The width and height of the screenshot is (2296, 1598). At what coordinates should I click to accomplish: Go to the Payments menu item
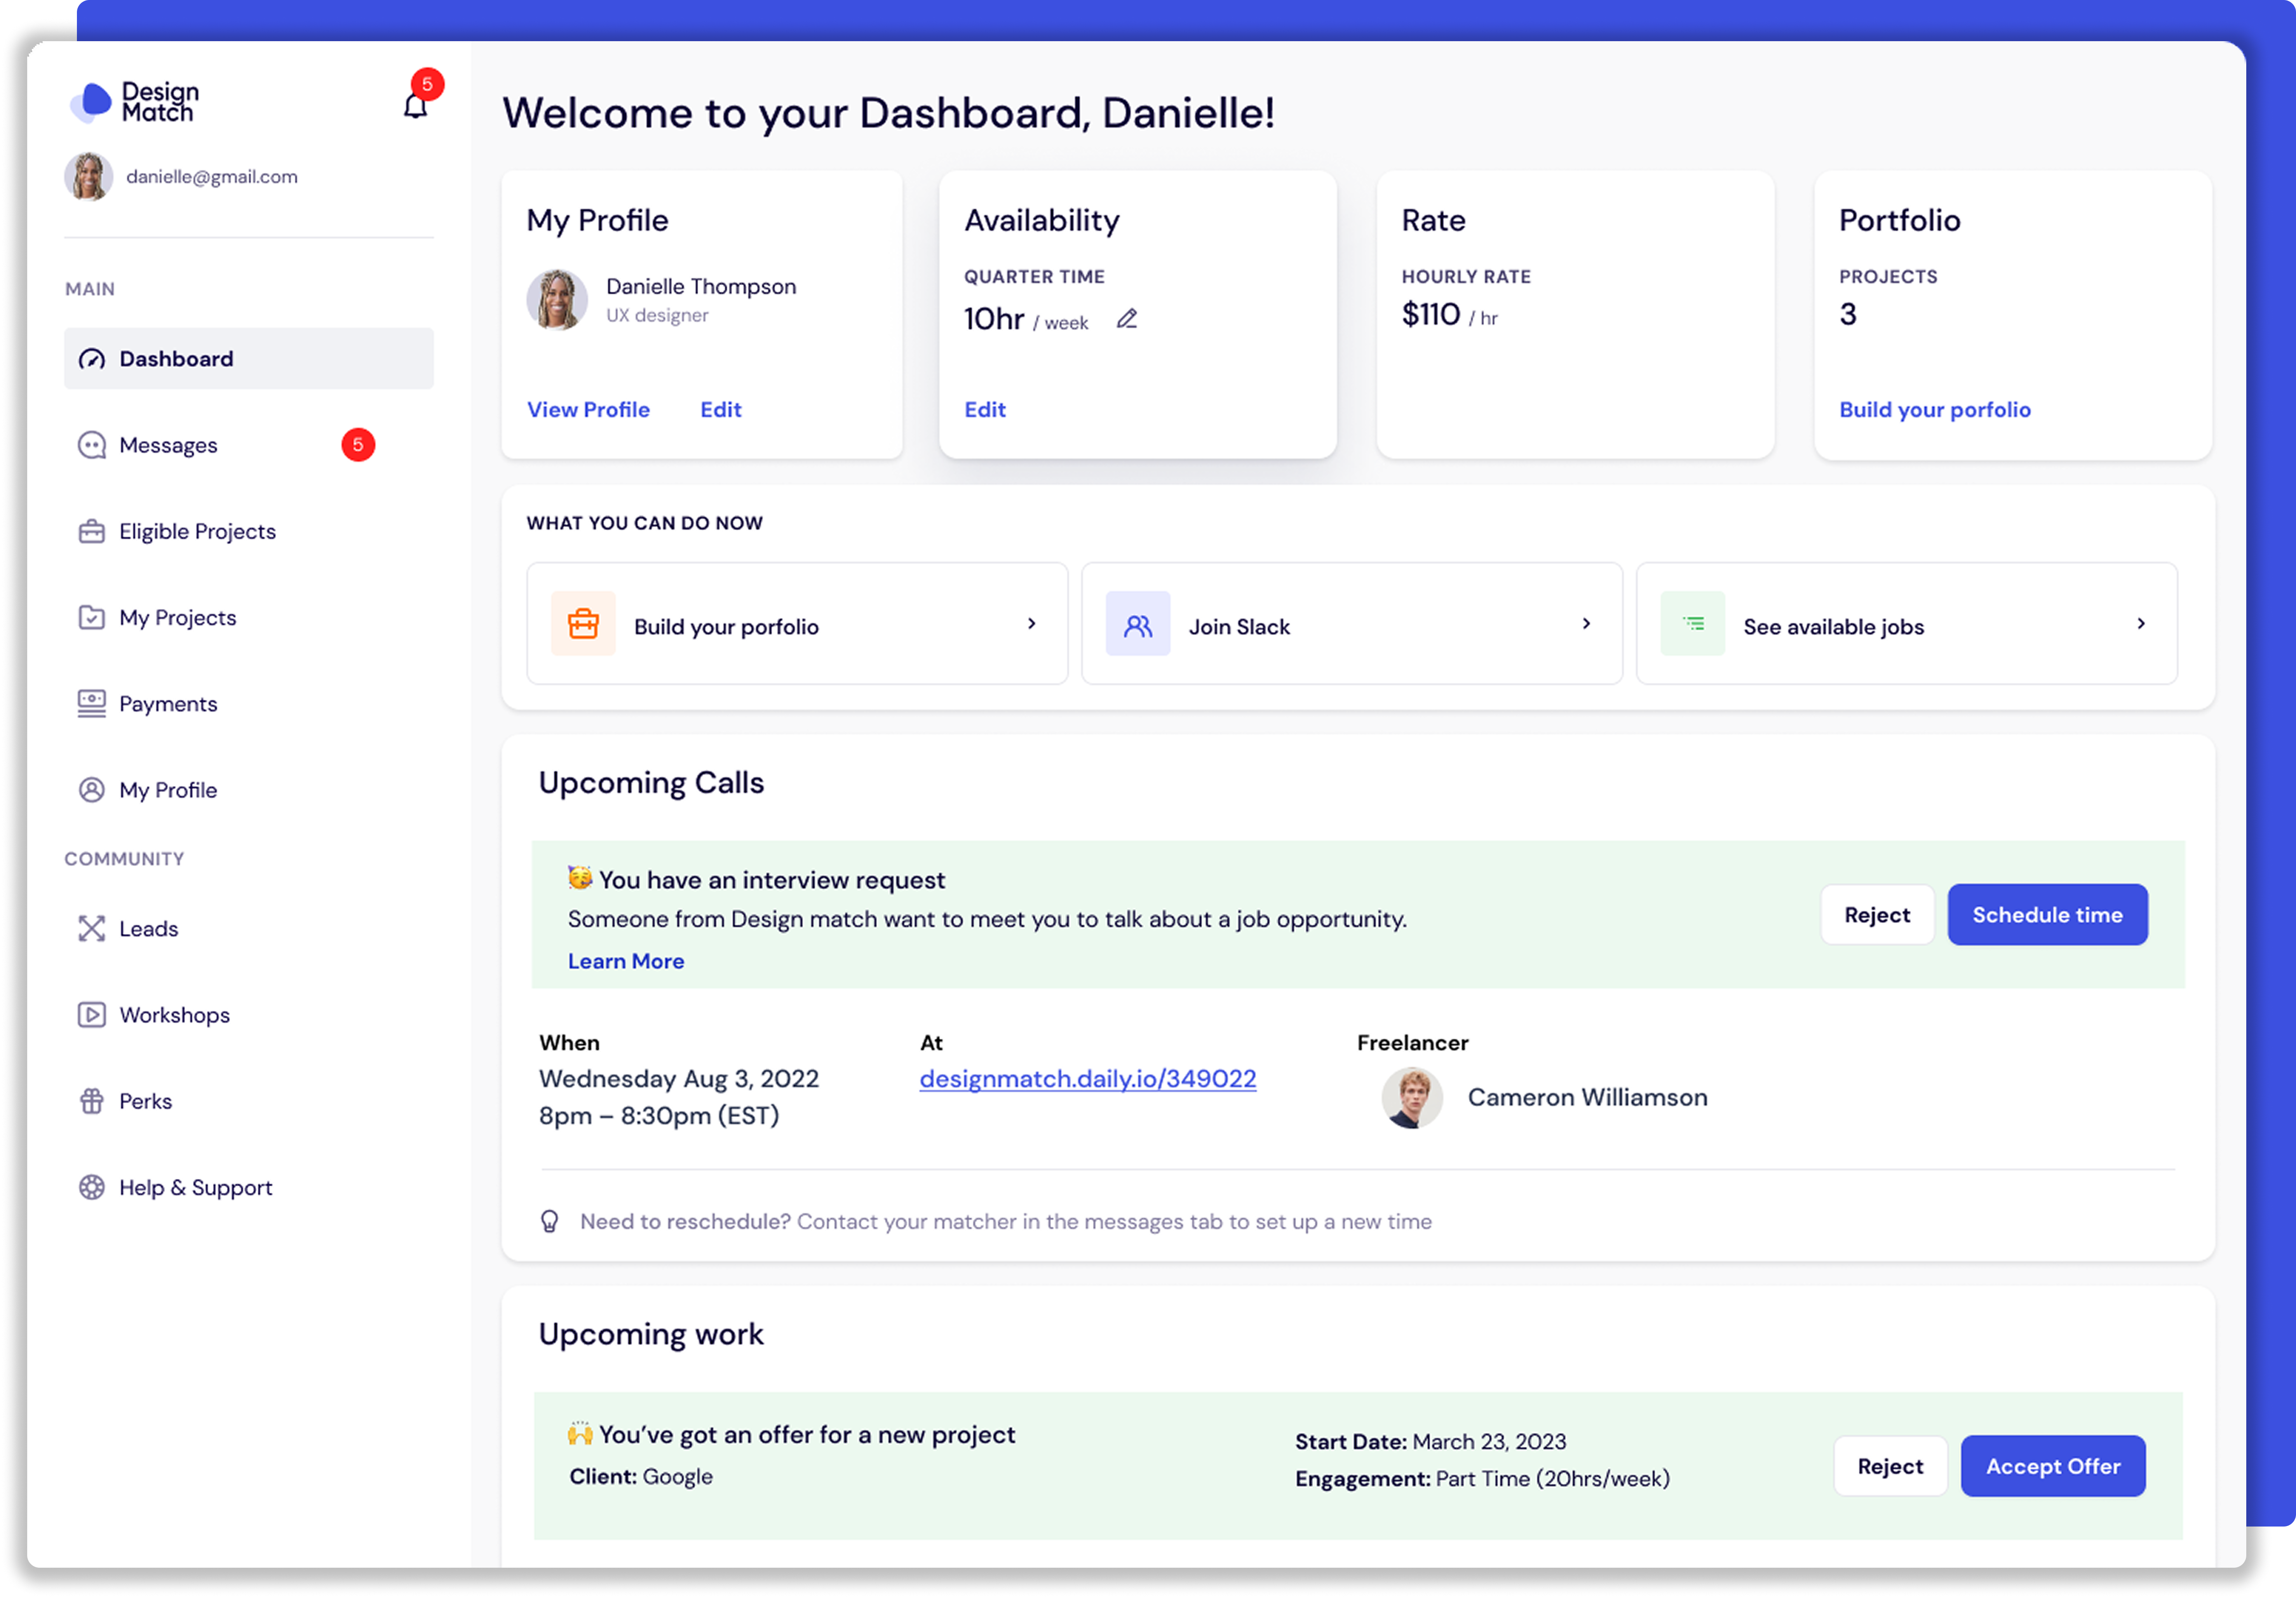tap(168, 704)
